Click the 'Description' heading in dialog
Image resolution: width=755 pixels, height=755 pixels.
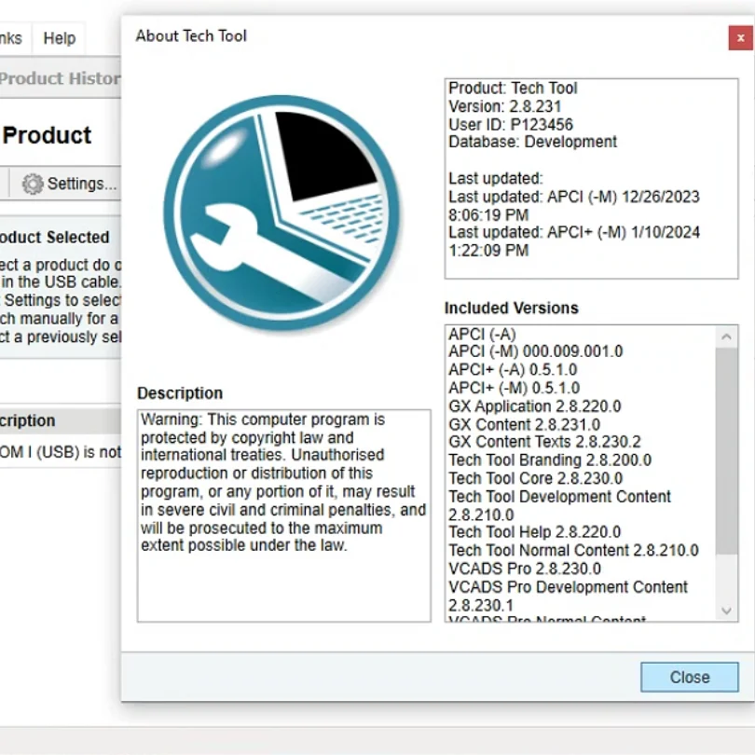click(x=180, y=393)
